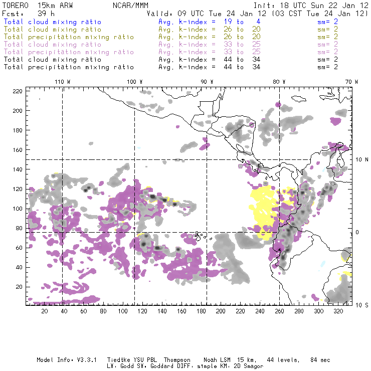Click the '140' tick on the horizontal axis
371x371 pixels.
pos(162,311)
